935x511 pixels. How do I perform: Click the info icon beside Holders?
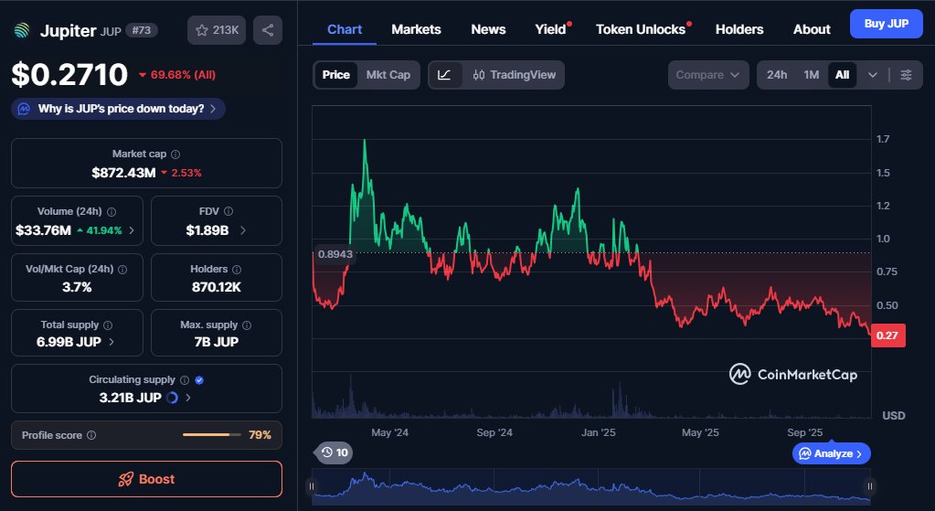pos(237,270)
